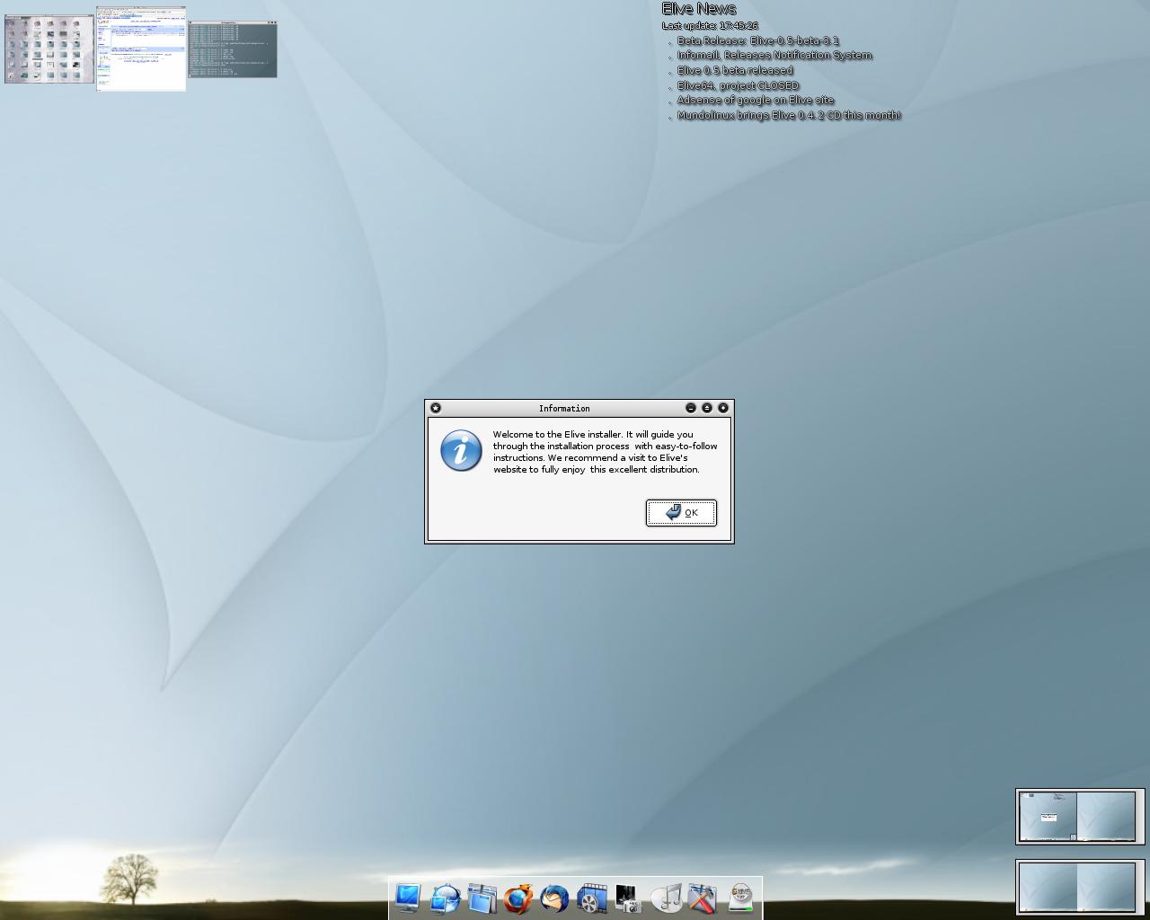Image resolution: width=1150 pixels, height=920 pixels.
Task: Maximize the Information dialog with up-arrow button
Action: [x=707, y=408]
